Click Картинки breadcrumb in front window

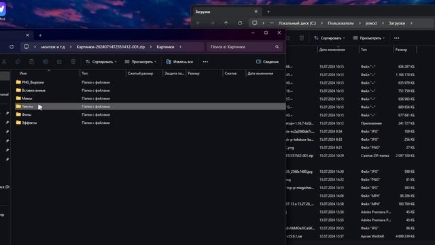[x=165, y=47]
